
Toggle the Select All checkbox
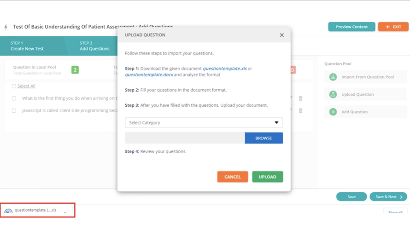14,86
